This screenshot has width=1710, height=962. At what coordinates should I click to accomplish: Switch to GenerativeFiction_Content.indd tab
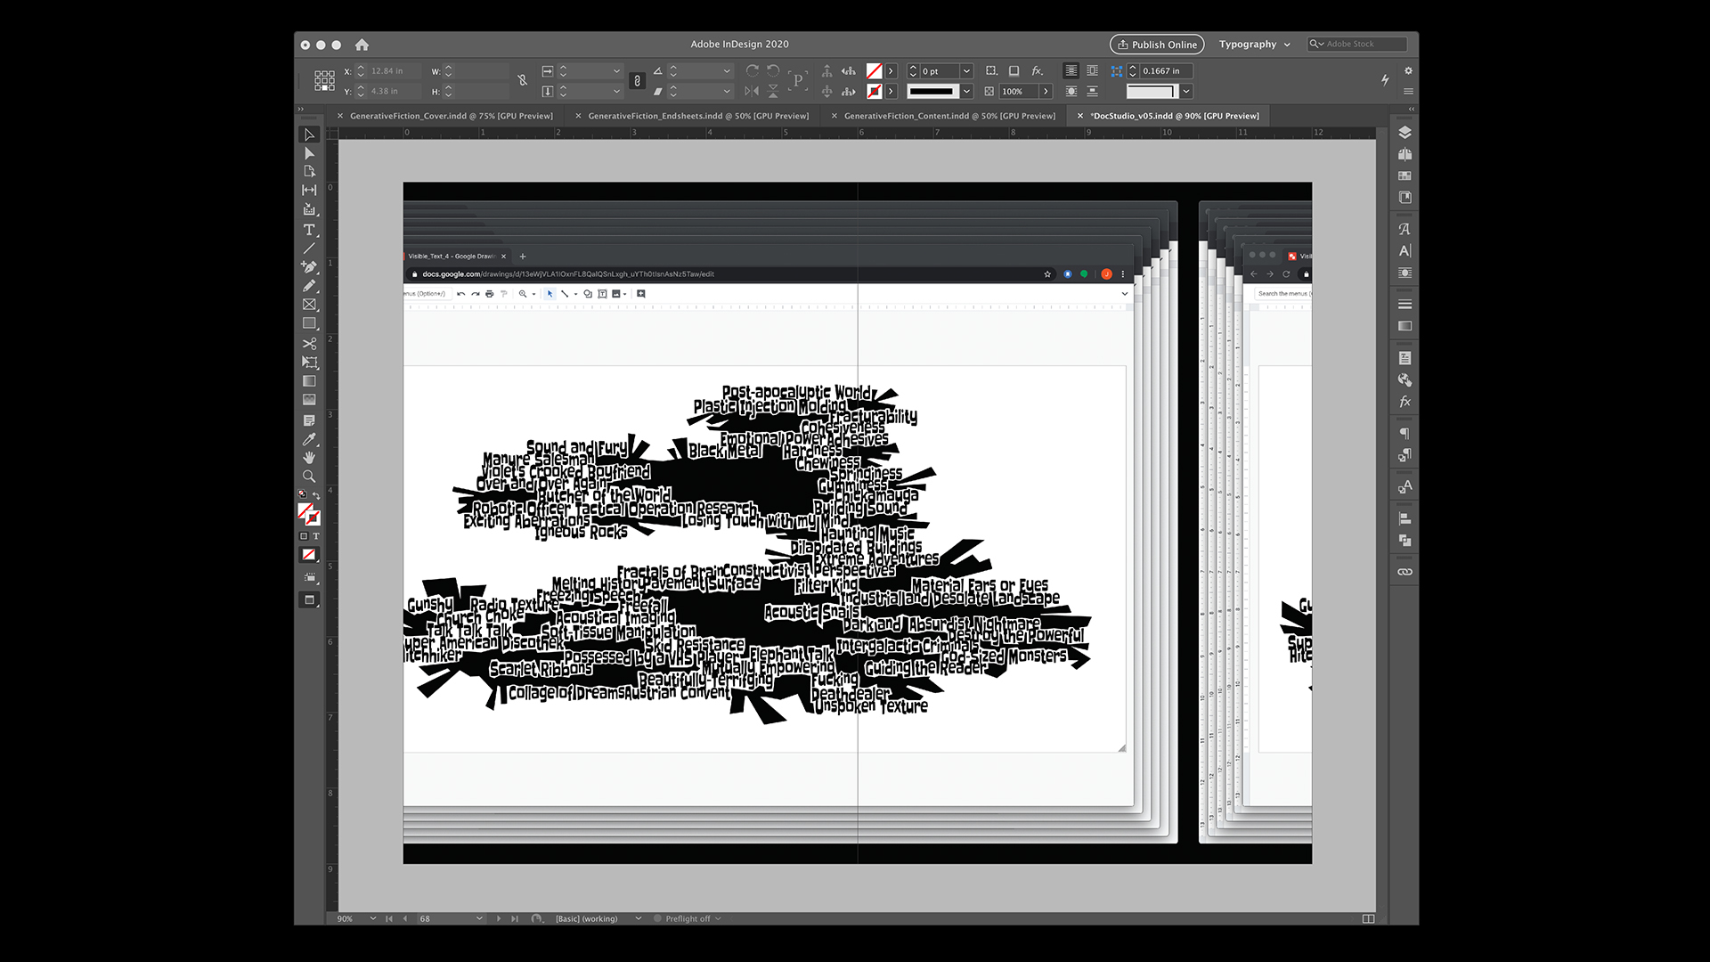949,116
